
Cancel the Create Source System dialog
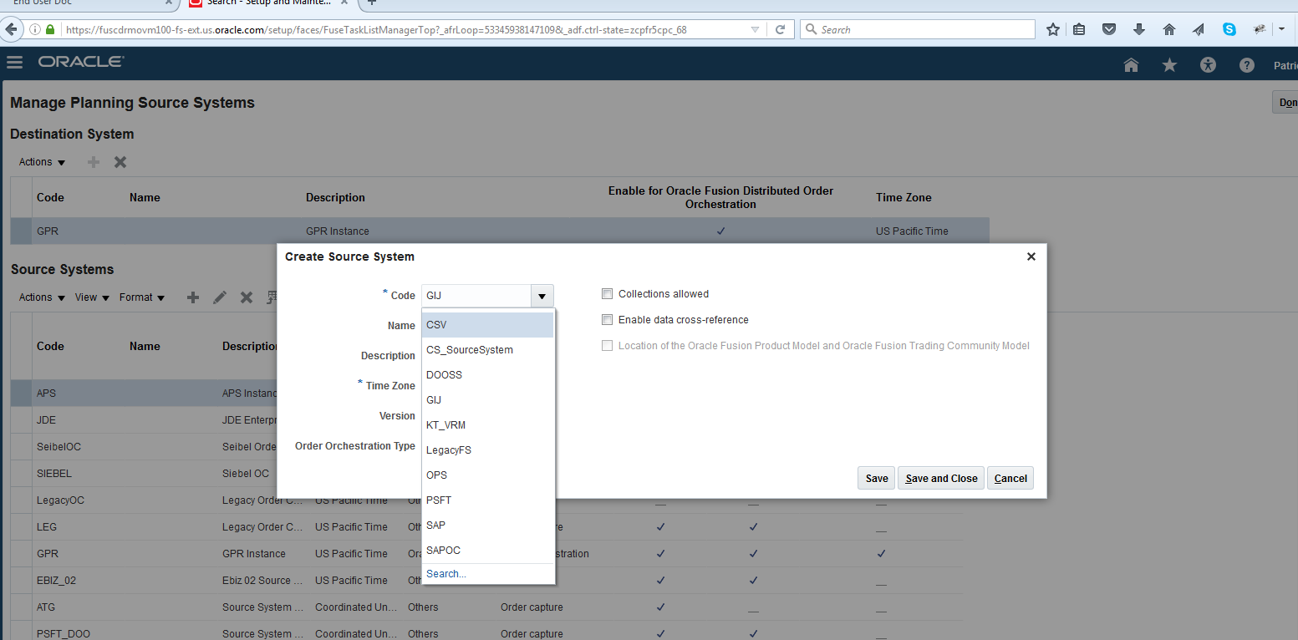(x=1010, y=478)
